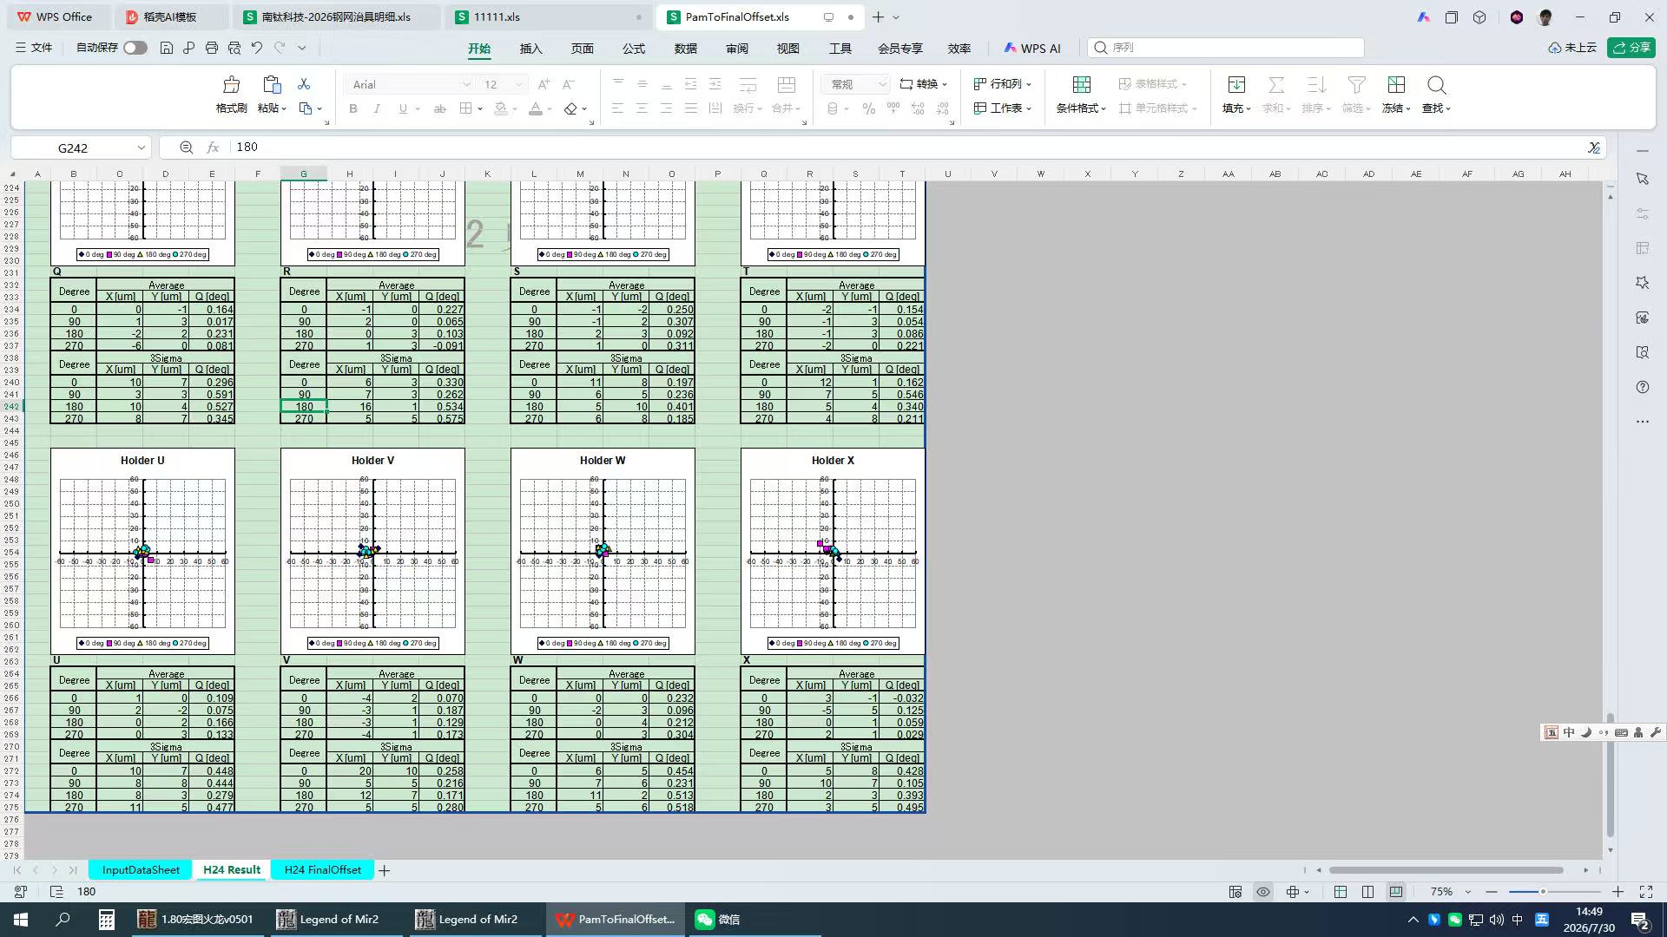Click the Save icon in quick toolbar

point(167,48)
